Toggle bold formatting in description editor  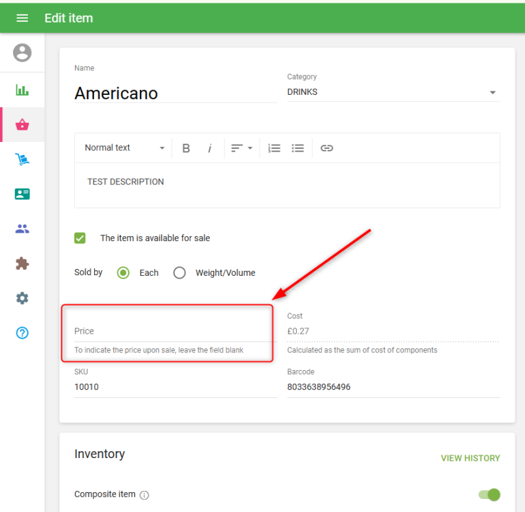pos(185,148)
